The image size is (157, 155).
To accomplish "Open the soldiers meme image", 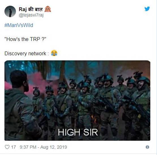I will click(x=77, y=101).
